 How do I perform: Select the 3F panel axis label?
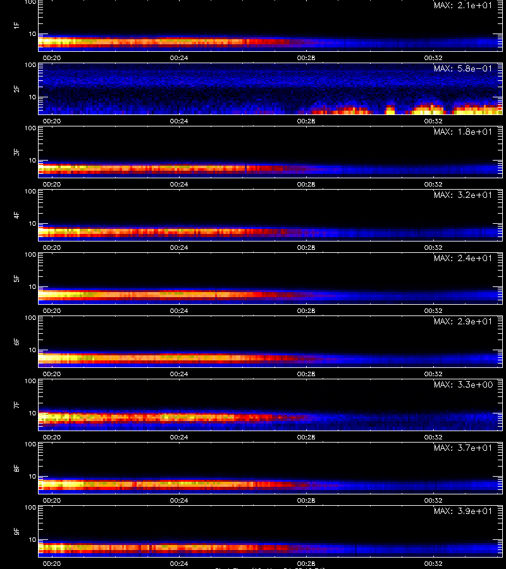(x=16, y=152)
